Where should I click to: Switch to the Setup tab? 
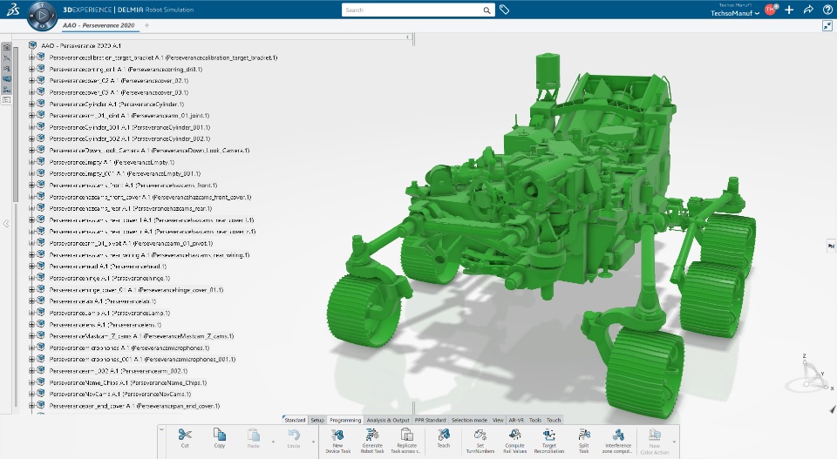(317, 420)
